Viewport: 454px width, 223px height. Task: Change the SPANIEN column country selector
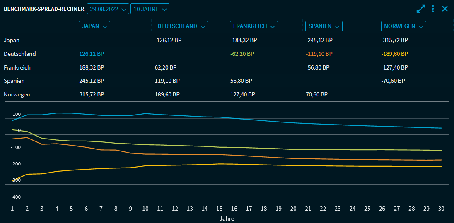(x=324, y=26)
